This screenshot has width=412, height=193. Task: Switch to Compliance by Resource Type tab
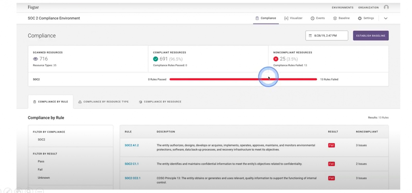(103, 102)
